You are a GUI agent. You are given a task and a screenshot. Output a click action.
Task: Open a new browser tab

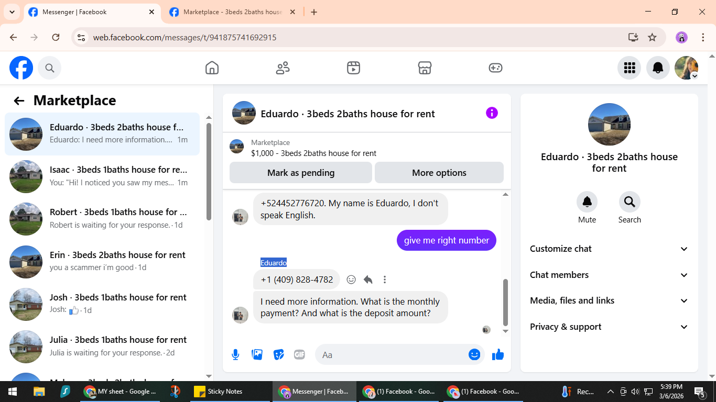click(314, 12)
